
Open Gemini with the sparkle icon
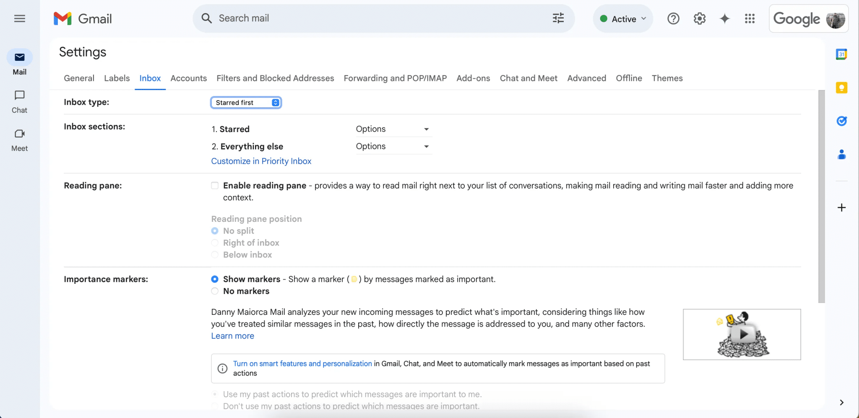click(724, 18)
